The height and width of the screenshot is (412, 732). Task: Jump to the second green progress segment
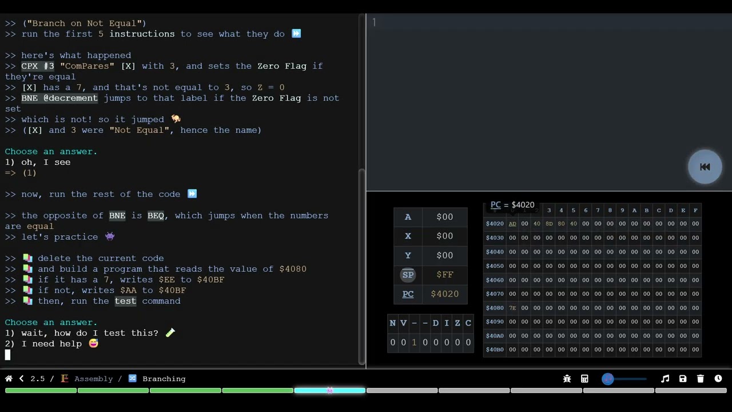pyautogui.click(x=113, y=391)
